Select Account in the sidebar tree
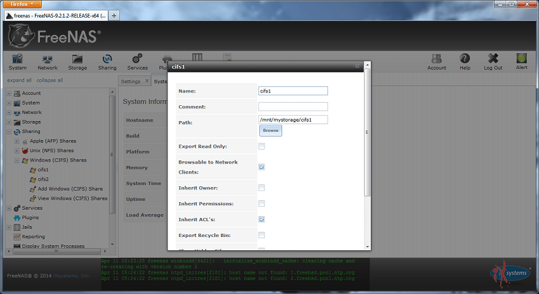The image size is (539, 294). tap(31, 93)
